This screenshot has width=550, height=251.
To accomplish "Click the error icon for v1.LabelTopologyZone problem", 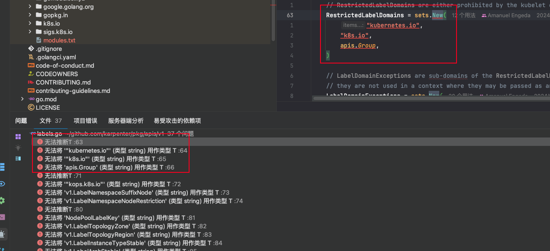I will tap(40, 226).
